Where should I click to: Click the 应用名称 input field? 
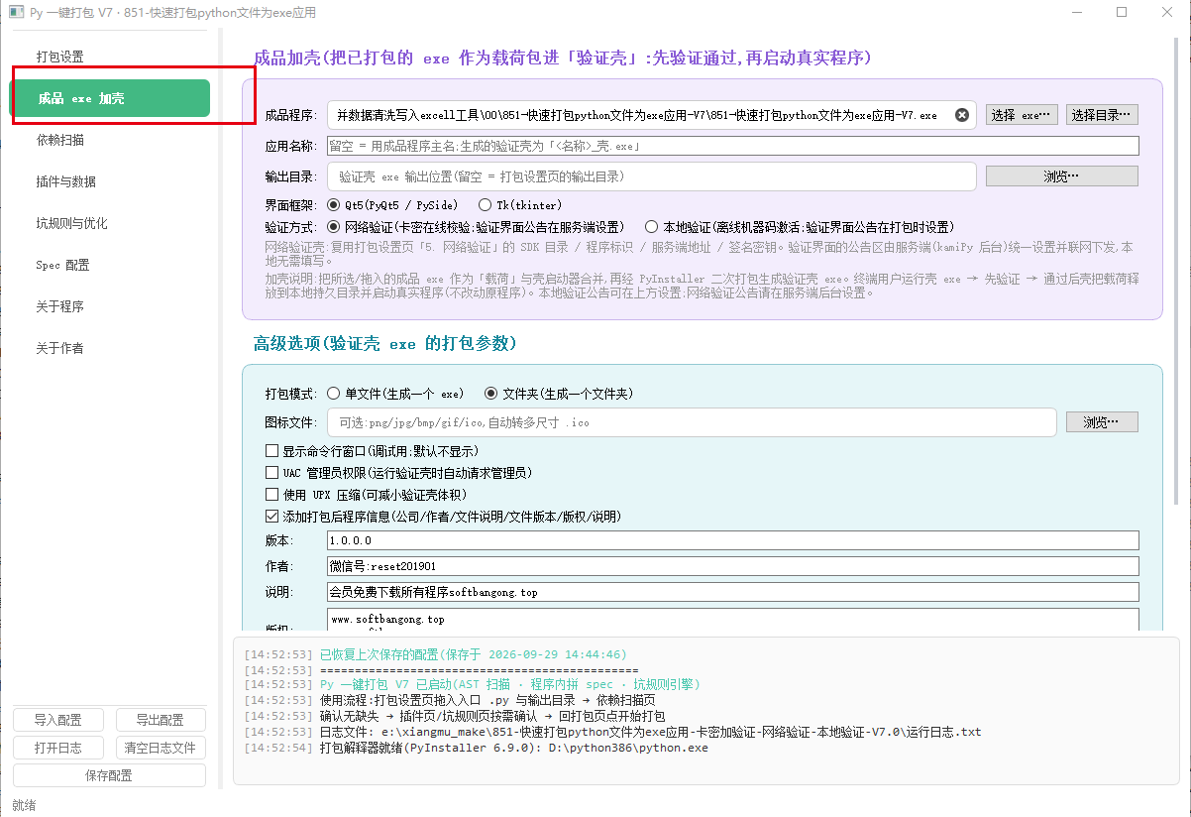(733, 146)
